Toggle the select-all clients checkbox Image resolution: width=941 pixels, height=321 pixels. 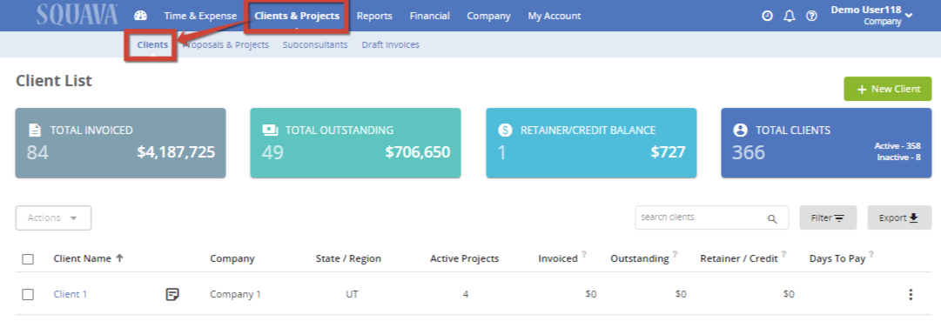coord(28,259)
